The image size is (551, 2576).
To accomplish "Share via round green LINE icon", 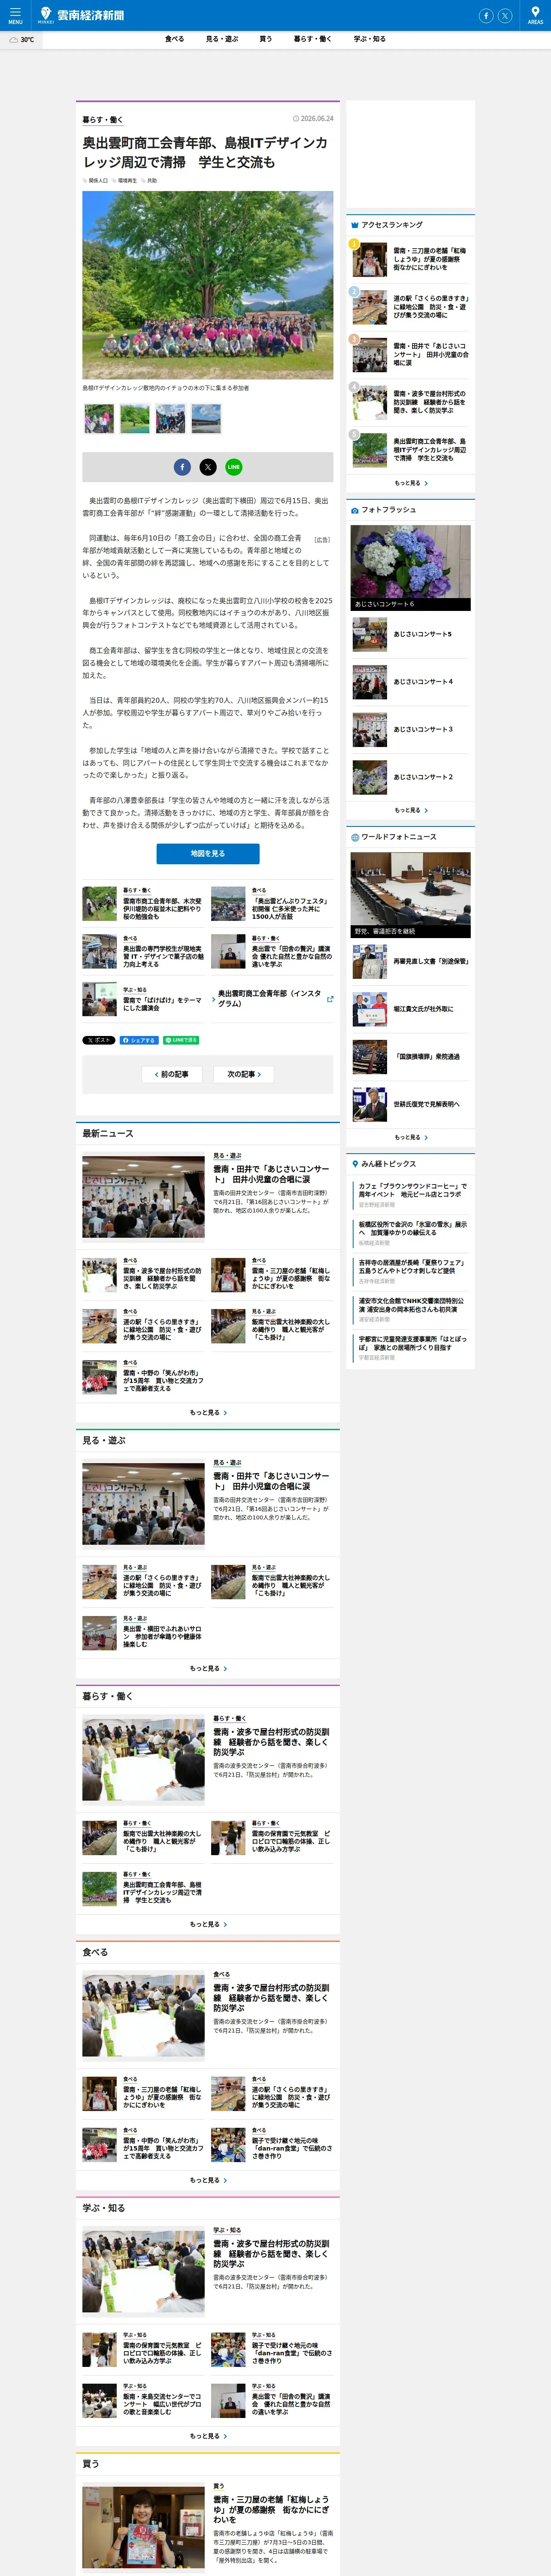I will pos(233,467).
